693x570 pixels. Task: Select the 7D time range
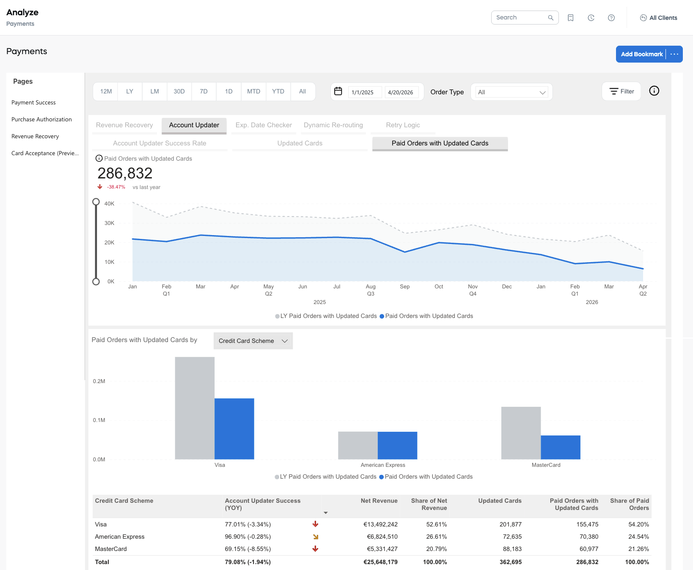click(x=203, y=91)
